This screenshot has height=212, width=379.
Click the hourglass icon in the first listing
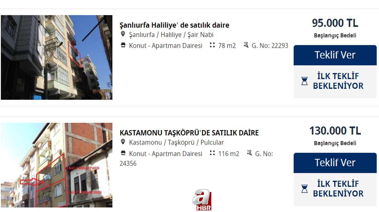pos(304,81)
